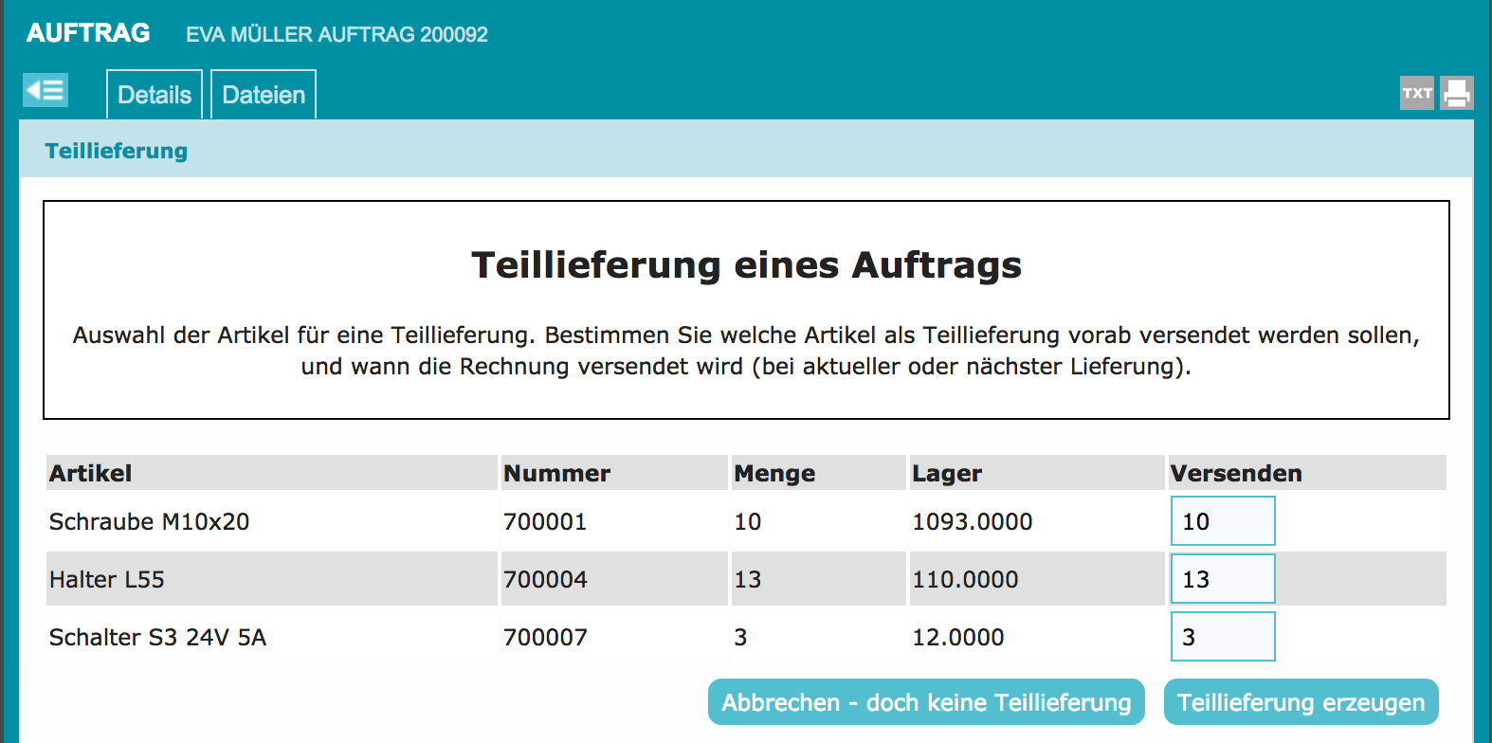Select the Menge column header
This screenshot has height=743, width=1492.
pos(774,473)
